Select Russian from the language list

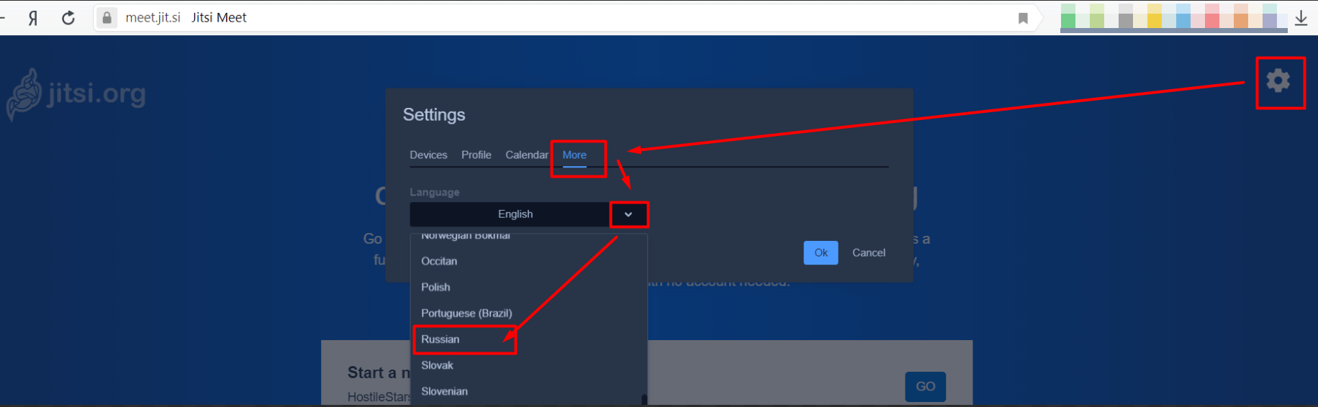click(x=441, y=339)
